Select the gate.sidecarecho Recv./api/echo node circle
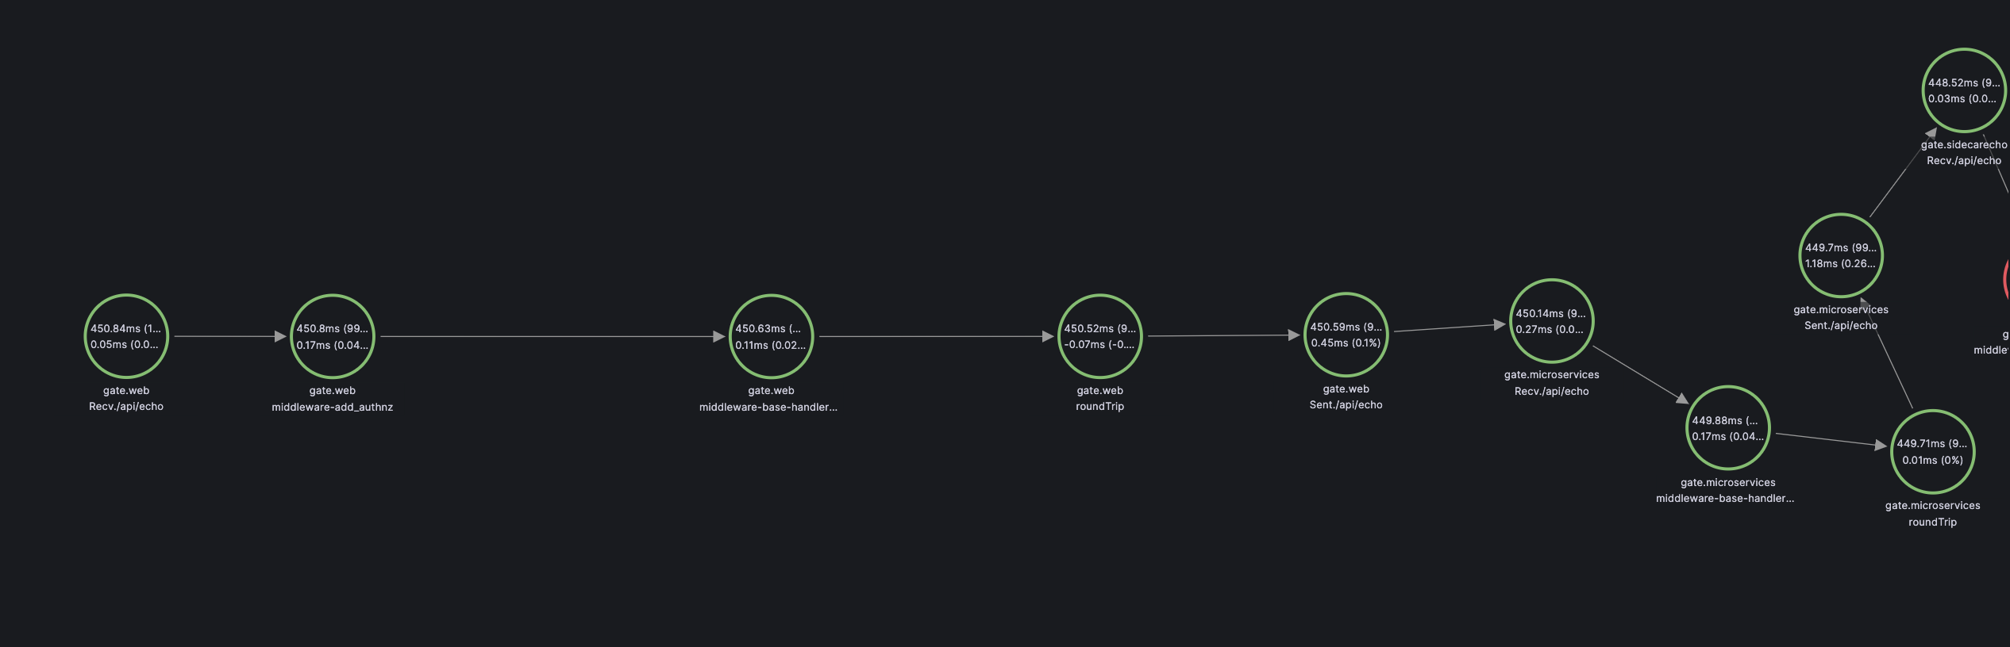The width and height of the screenshot is (2010, 647). tap(1963, 90)
